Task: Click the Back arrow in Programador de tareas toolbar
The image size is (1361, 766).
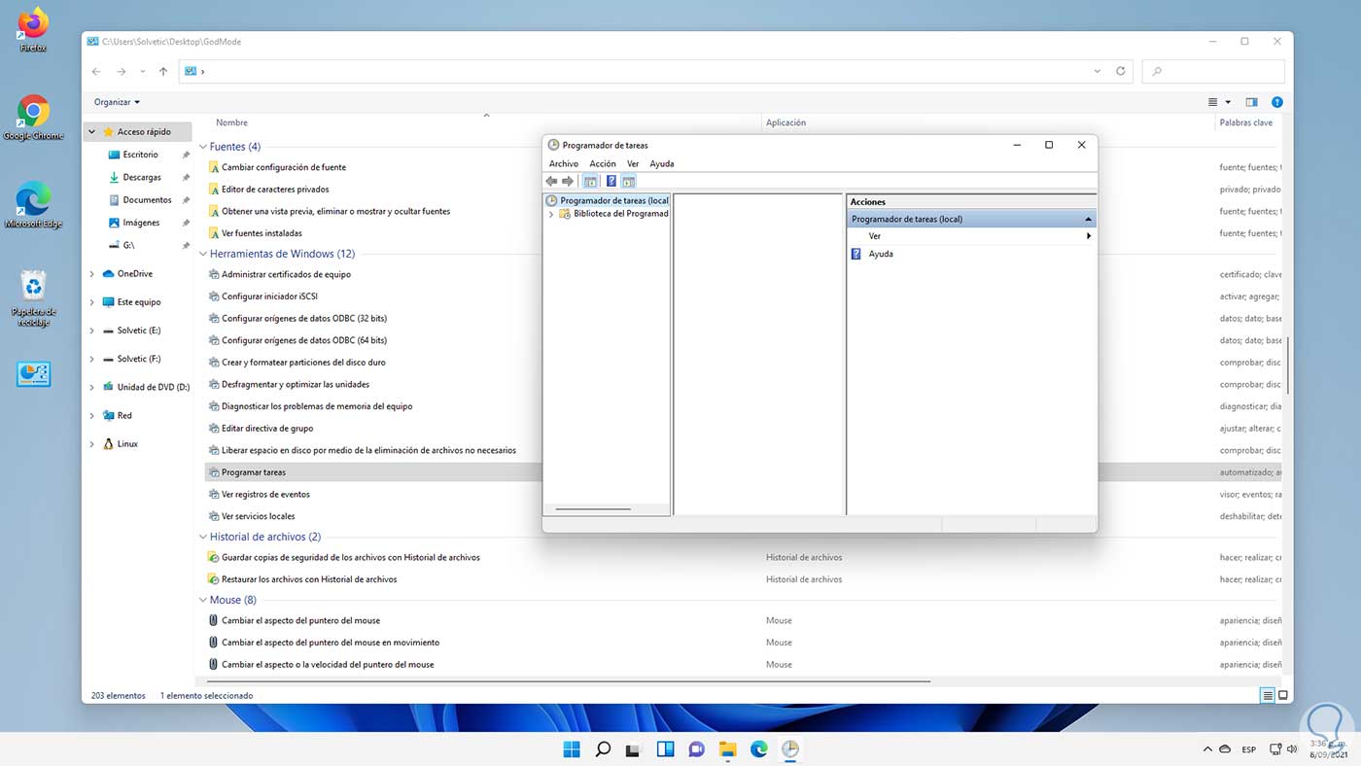Action: 551,182
